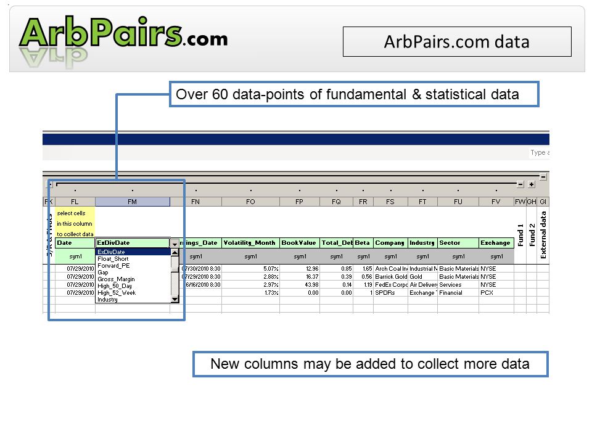This screenshot has width=592, height=444.
Task: Click the Beta header cell
Action: coord(363,243)
